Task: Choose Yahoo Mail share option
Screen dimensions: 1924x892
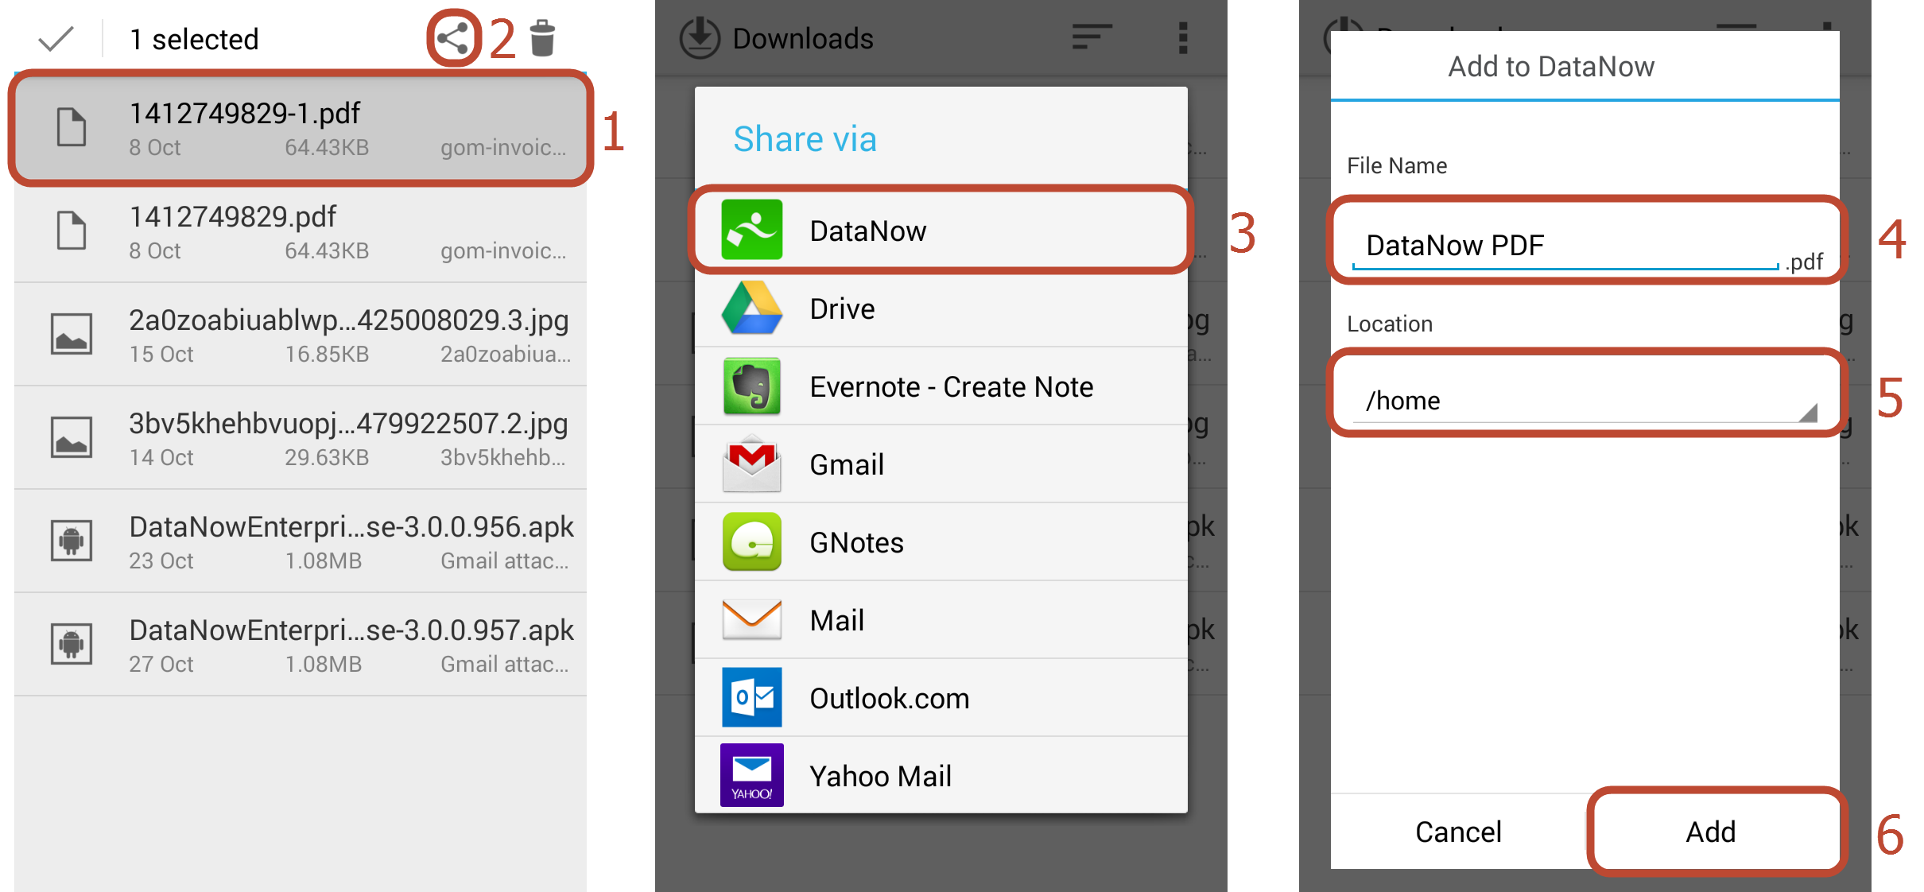Action: [x=941, y=776]
